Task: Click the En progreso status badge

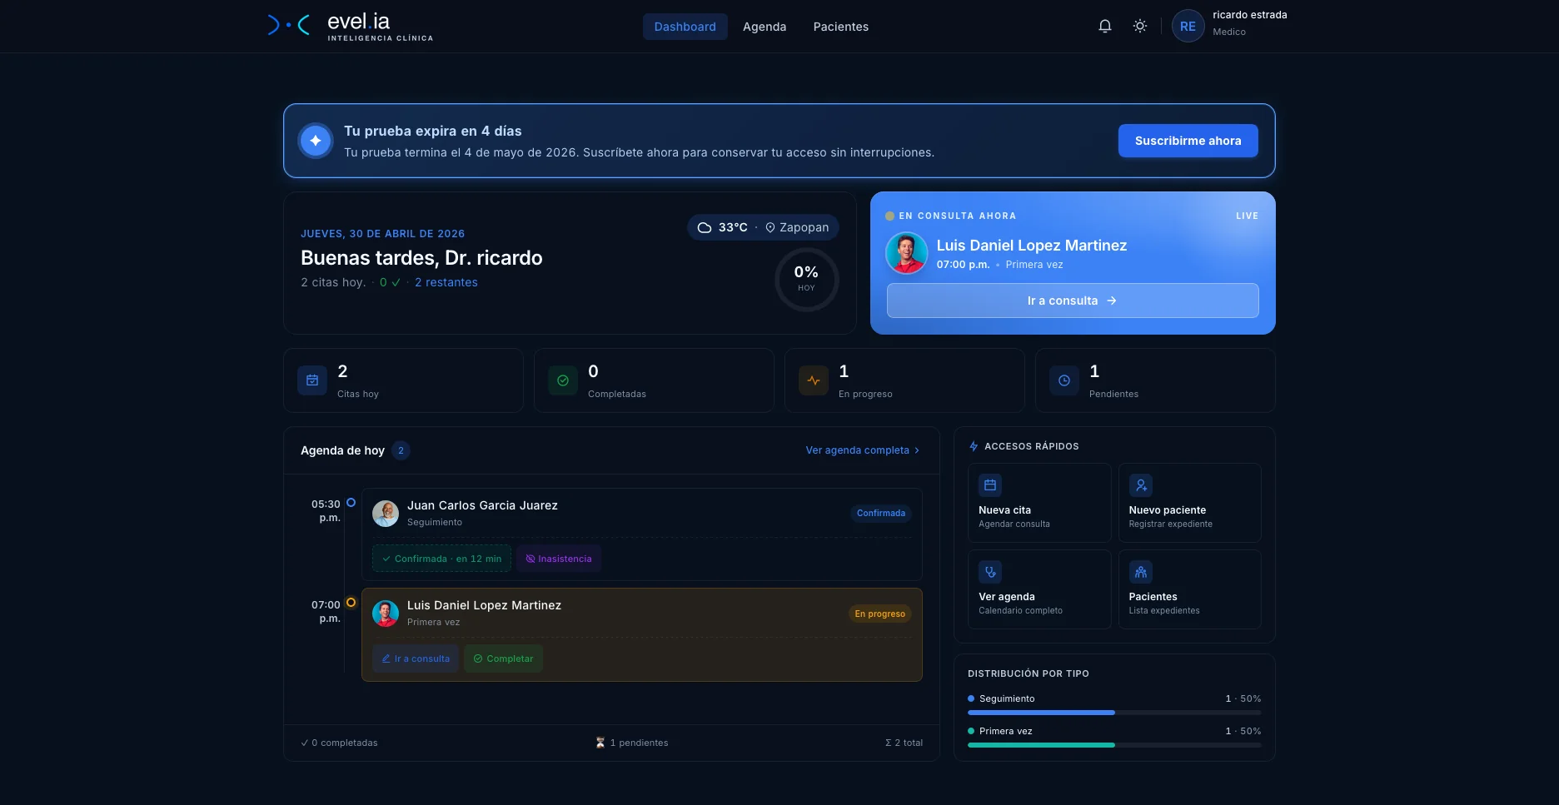Action: pyautogui.click(x=879, y=614)
